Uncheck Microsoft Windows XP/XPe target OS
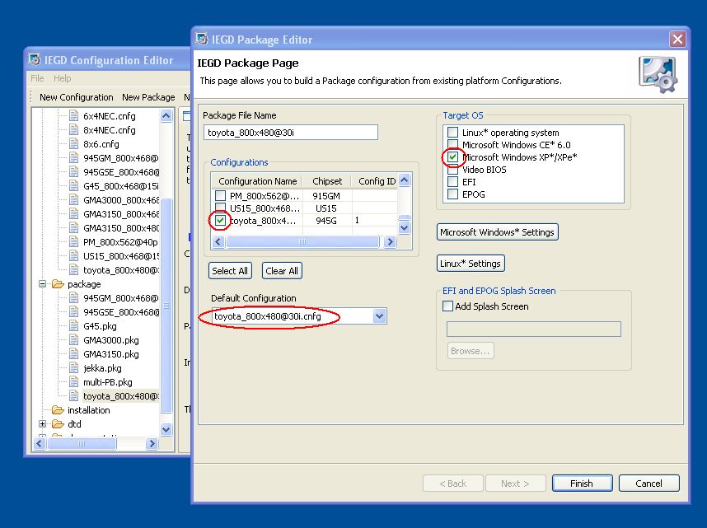The height and width of the screenshot is (528, 707). click(x=452, y=157)
